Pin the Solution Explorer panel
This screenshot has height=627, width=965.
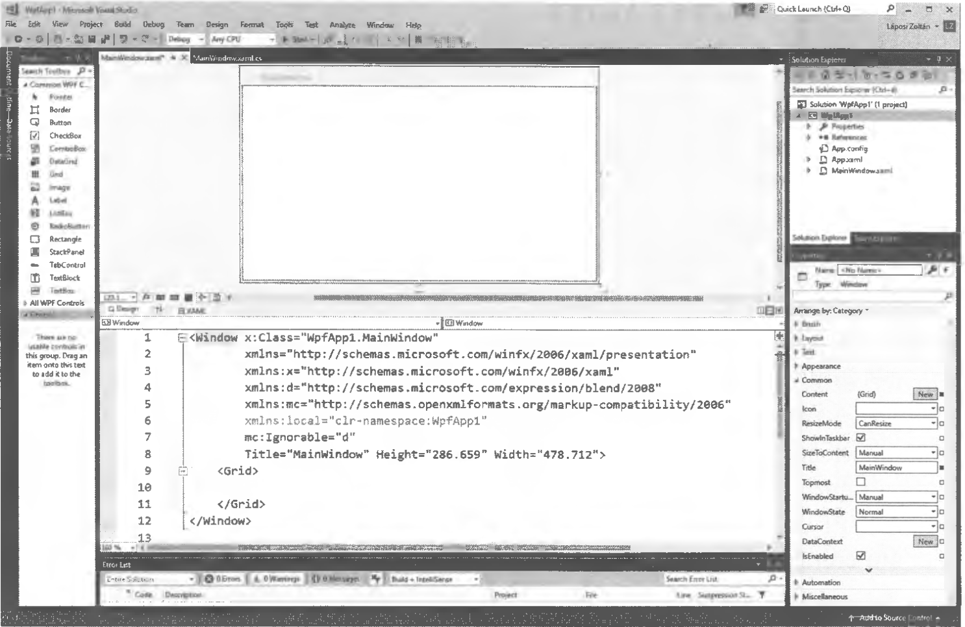938,59
